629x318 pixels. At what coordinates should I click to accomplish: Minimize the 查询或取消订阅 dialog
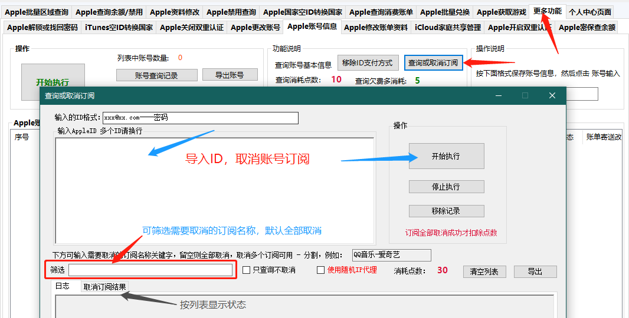(x=499, y=96)
